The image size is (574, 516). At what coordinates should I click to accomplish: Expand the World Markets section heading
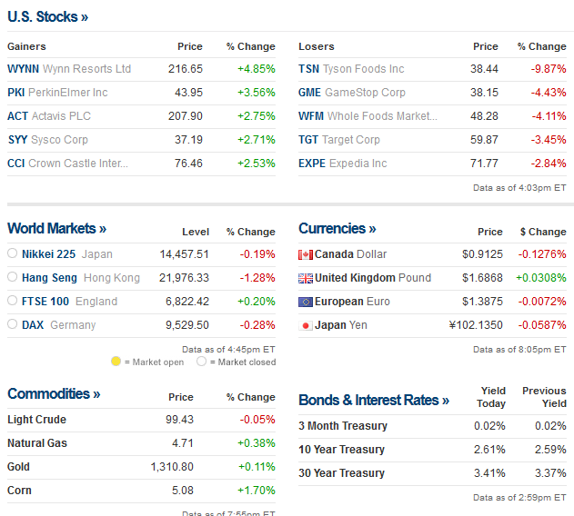point(56,229)
